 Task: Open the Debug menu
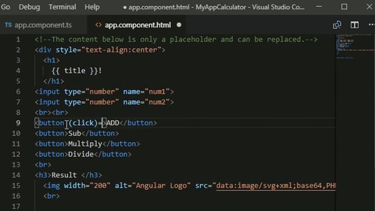[x=29, y=7]
